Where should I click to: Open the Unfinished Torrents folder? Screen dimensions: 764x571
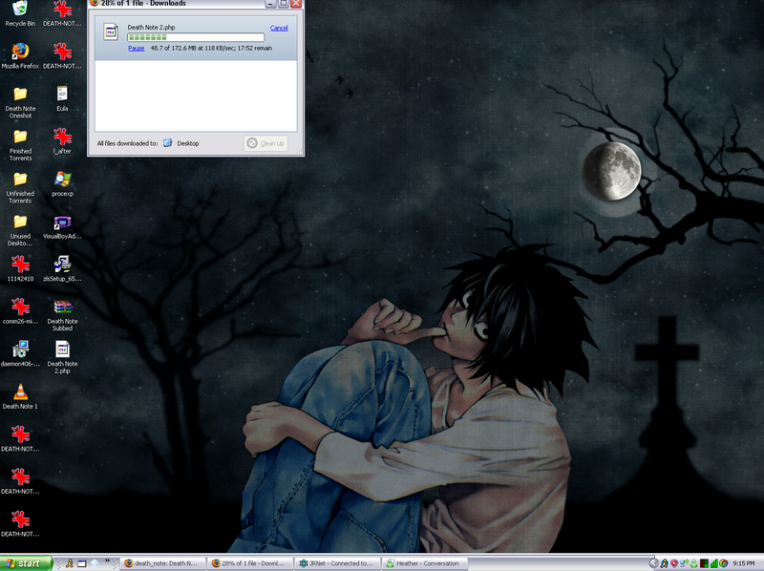[20, 187]
